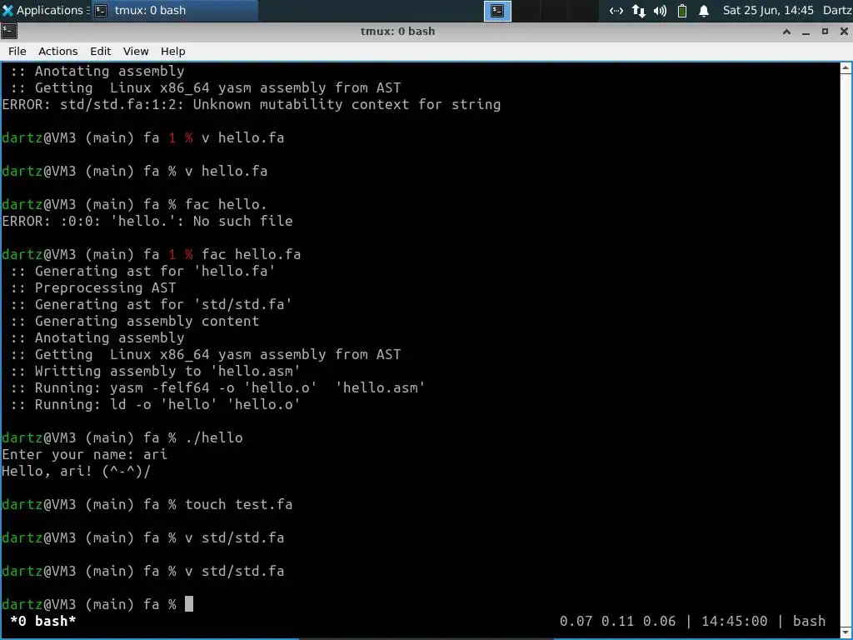Image resolution: width=853 pixels, height=640 pixels.
Task: Click the 'No such file' error line
Action: coord(147,221)
